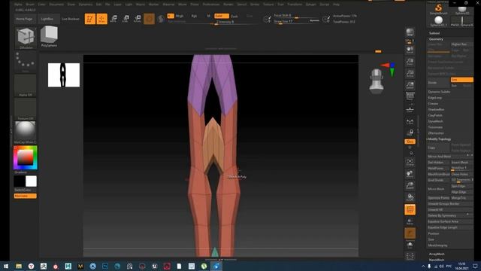Viewport: 481px width, 271px height.
Task: Adjust the Focal Shift slider
Action: [x=296, y=16]
